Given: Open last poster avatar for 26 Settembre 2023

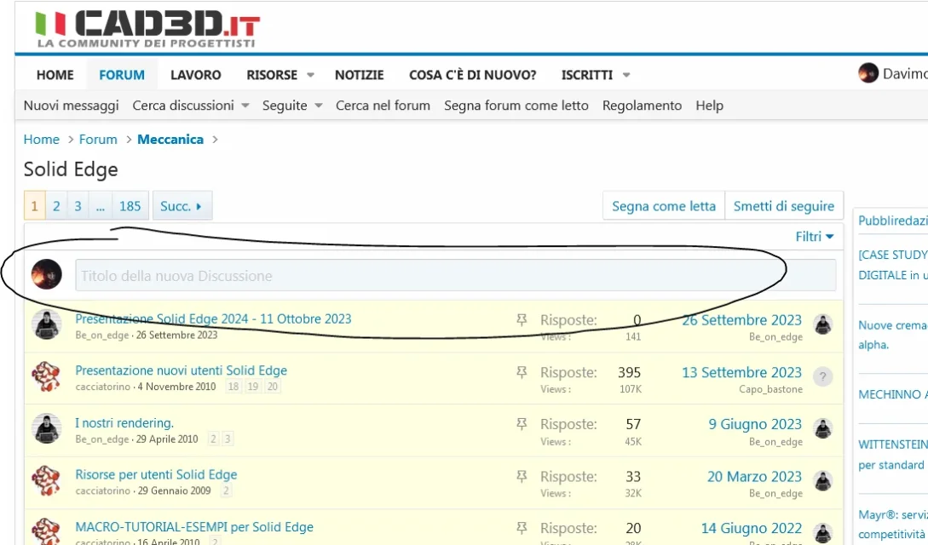Looking at the screenshot, I should click(822, 324).
